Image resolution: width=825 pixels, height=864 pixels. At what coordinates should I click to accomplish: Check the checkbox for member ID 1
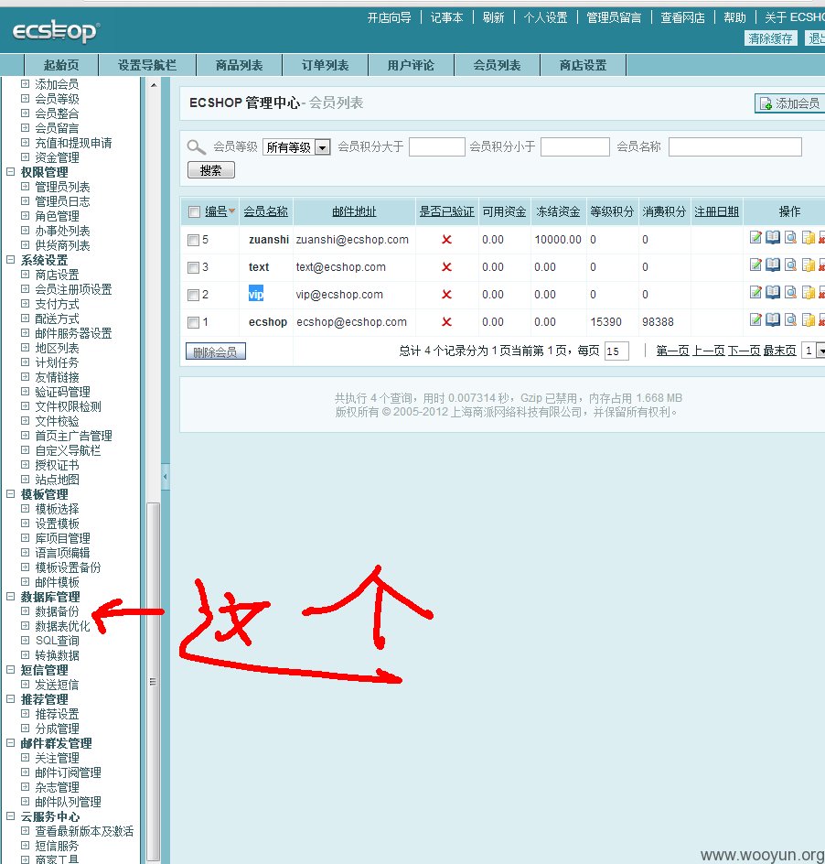(x=193, y=322)
